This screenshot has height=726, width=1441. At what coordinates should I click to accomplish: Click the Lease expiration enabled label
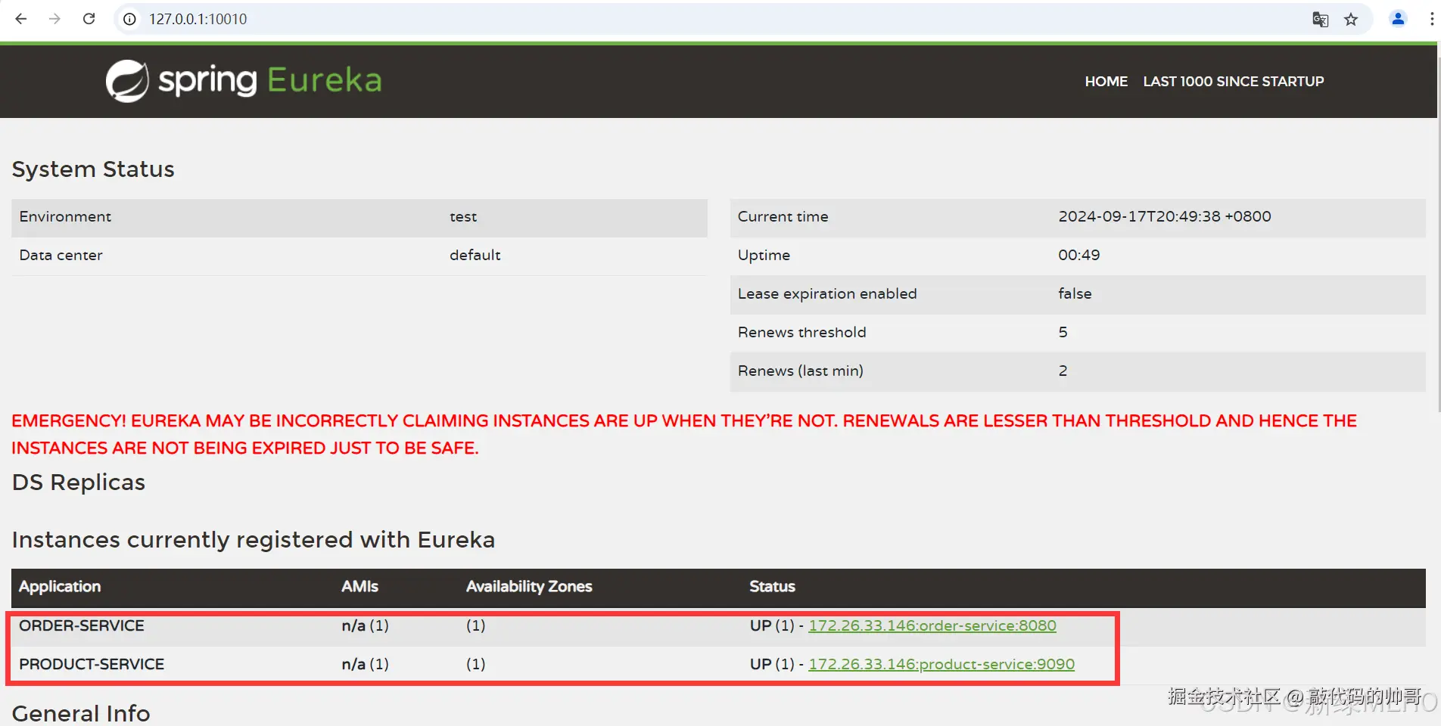827,293
